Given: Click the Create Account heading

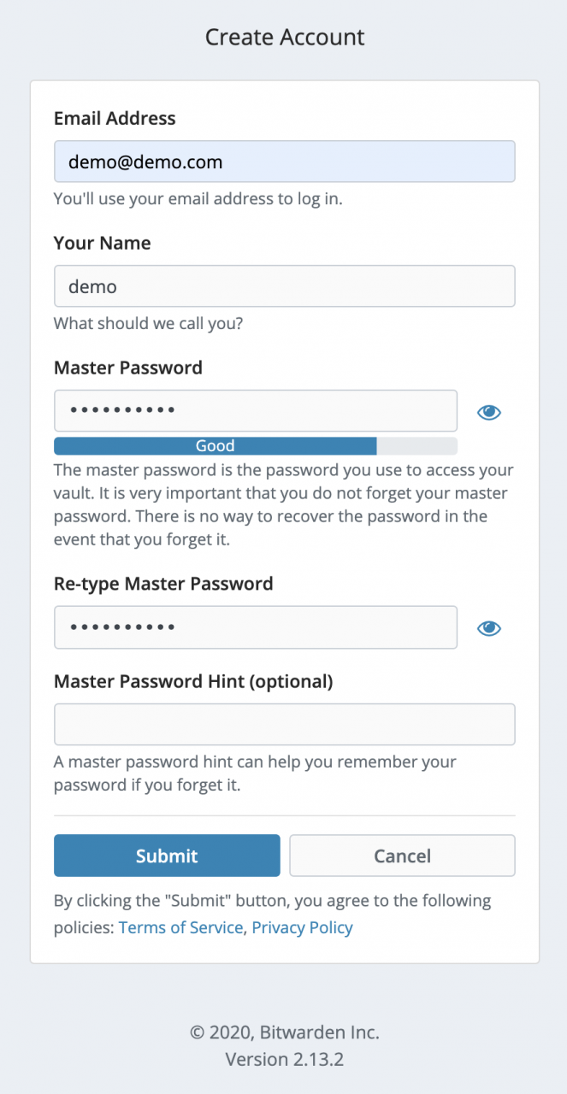Looking at the screenshot, I should pos(284,38).
